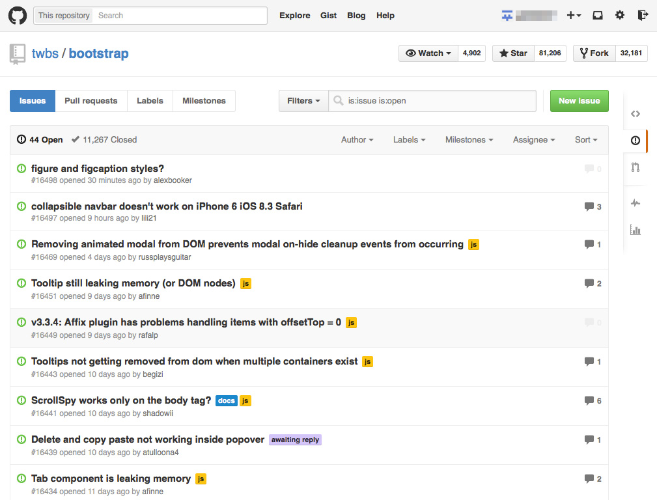Image resolution: width=657 pixels, height=500 pixels.
Task: View the 11,267 Closed issues link
Action: (x=109, y=139)
